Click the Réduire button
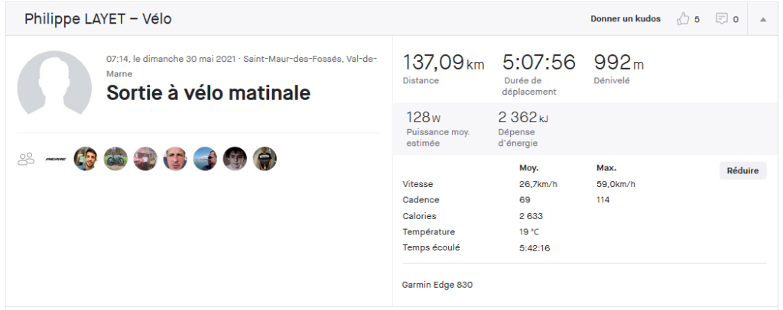 point(742,171)
